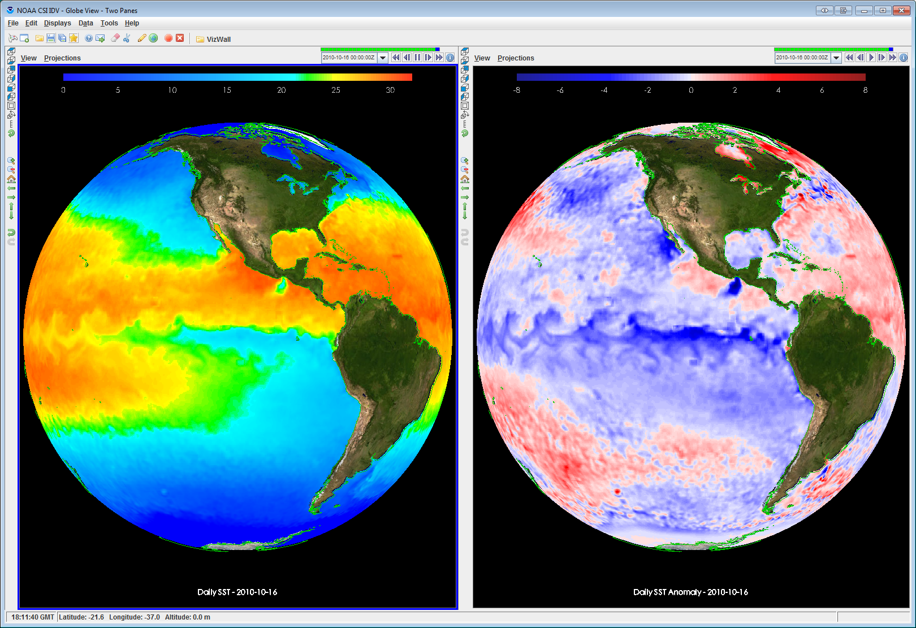Open the Help menu
Viewport: 916px width, 628px height.
(x=132, y=23)
